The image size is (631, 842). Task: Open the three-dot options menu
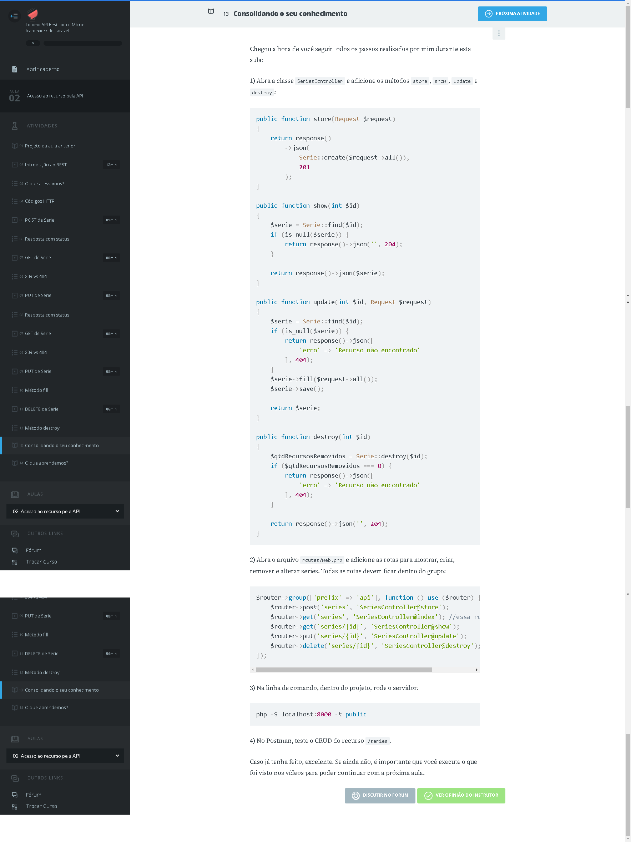(x=499, y=34)
